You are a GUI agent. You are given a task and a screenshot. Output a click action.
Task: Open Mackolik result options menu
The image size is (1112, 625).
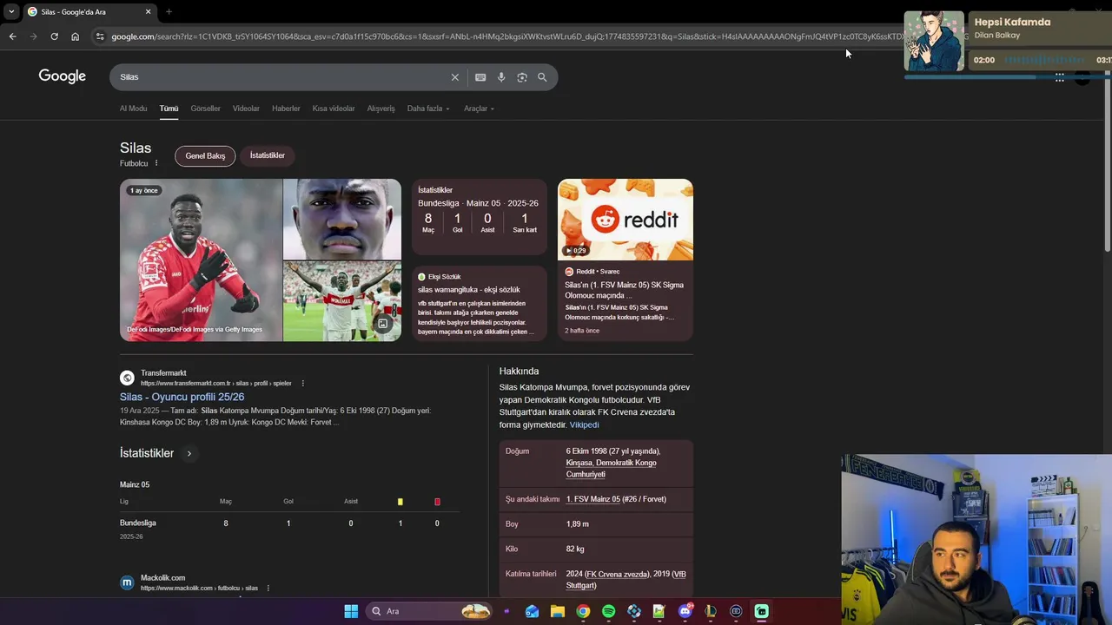pyautogui.click(x=268, y=588)
